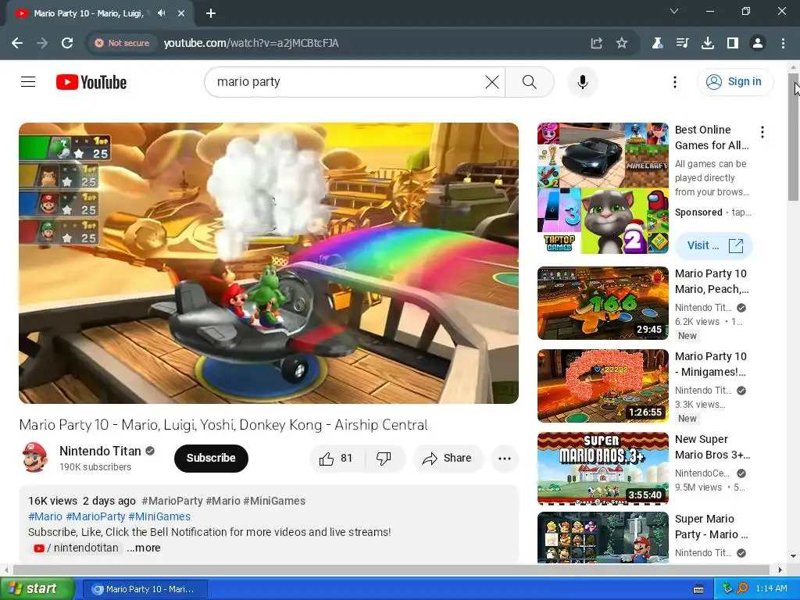Click the vertical page scrollbar thumb
The width and height of the screenshot is (800, 600).
794,137
